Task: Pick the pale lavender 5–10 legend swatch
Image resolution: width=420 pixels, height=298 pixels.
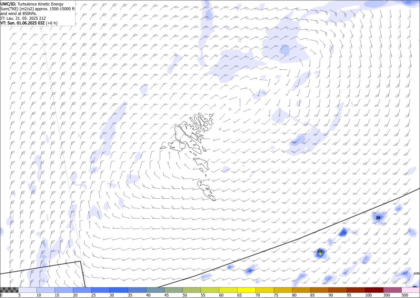Action: pos(27,290)
